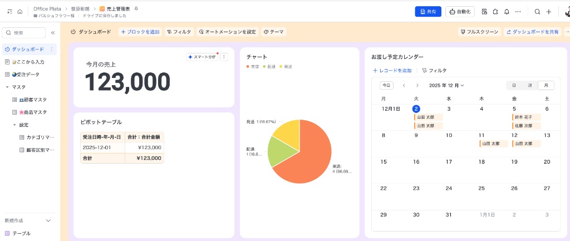Open the 山田 太郎 event on the 12th
The height and width of the screenshot is (241, 570).
527,144
